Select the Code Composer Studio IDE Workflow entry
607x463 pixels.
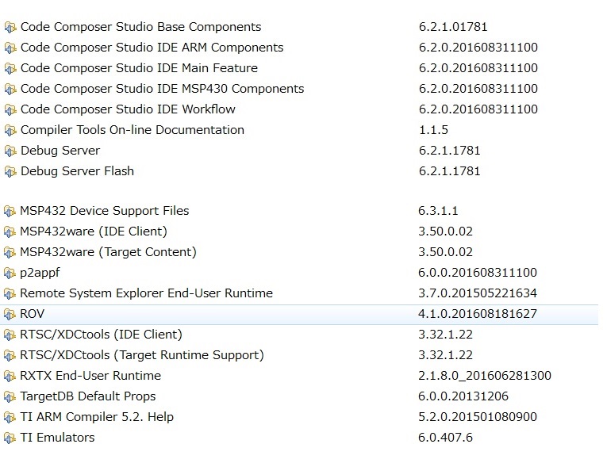(x=128, y=109)
